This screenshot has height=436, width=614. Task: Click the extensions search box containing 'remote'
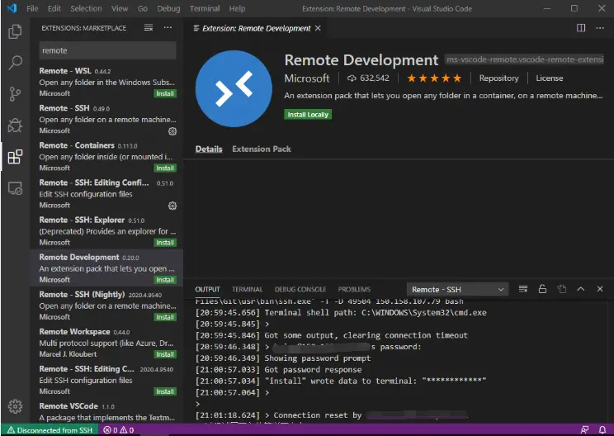pos(106,50)
